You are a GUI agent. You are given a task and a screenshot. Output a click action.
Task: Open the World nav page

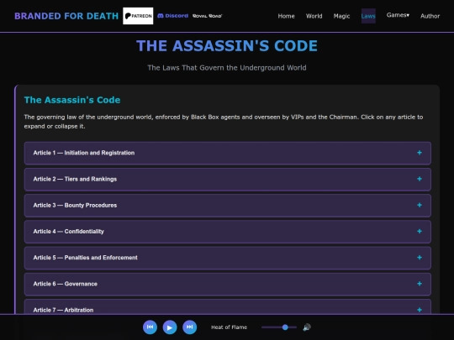[314, 16]
